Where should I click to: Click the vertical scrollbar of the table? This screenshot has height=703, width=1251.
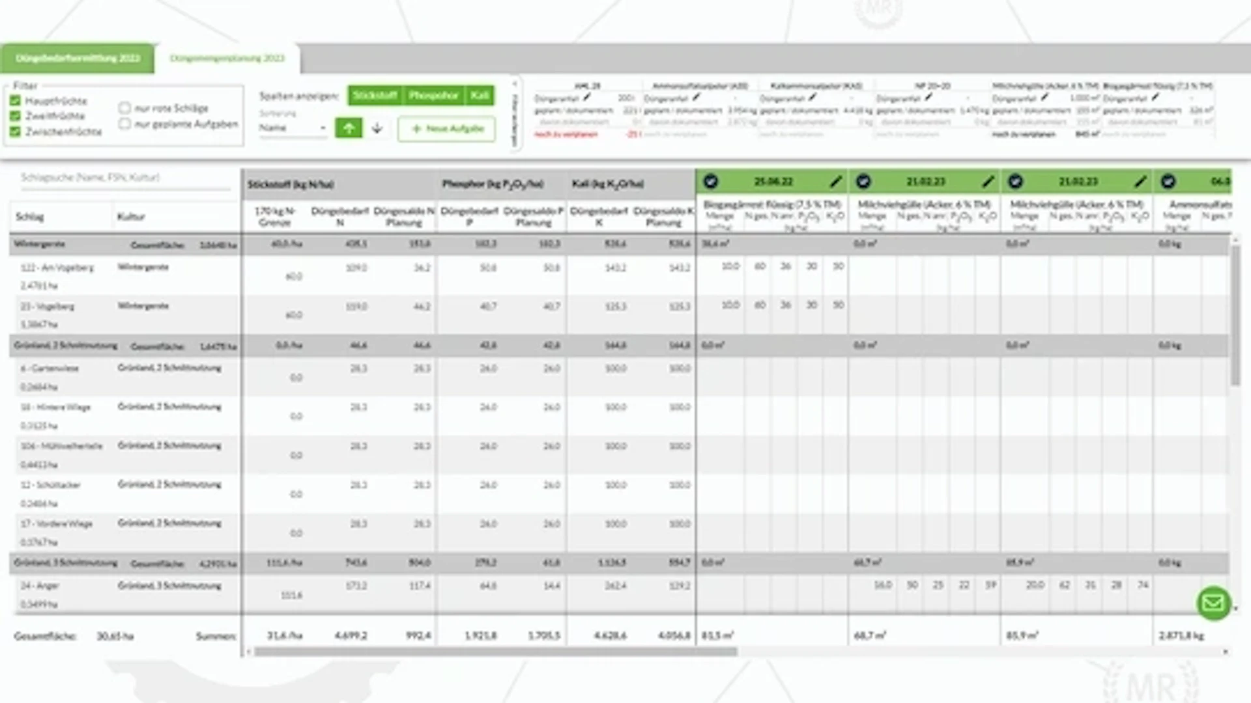click(1235, 314)
